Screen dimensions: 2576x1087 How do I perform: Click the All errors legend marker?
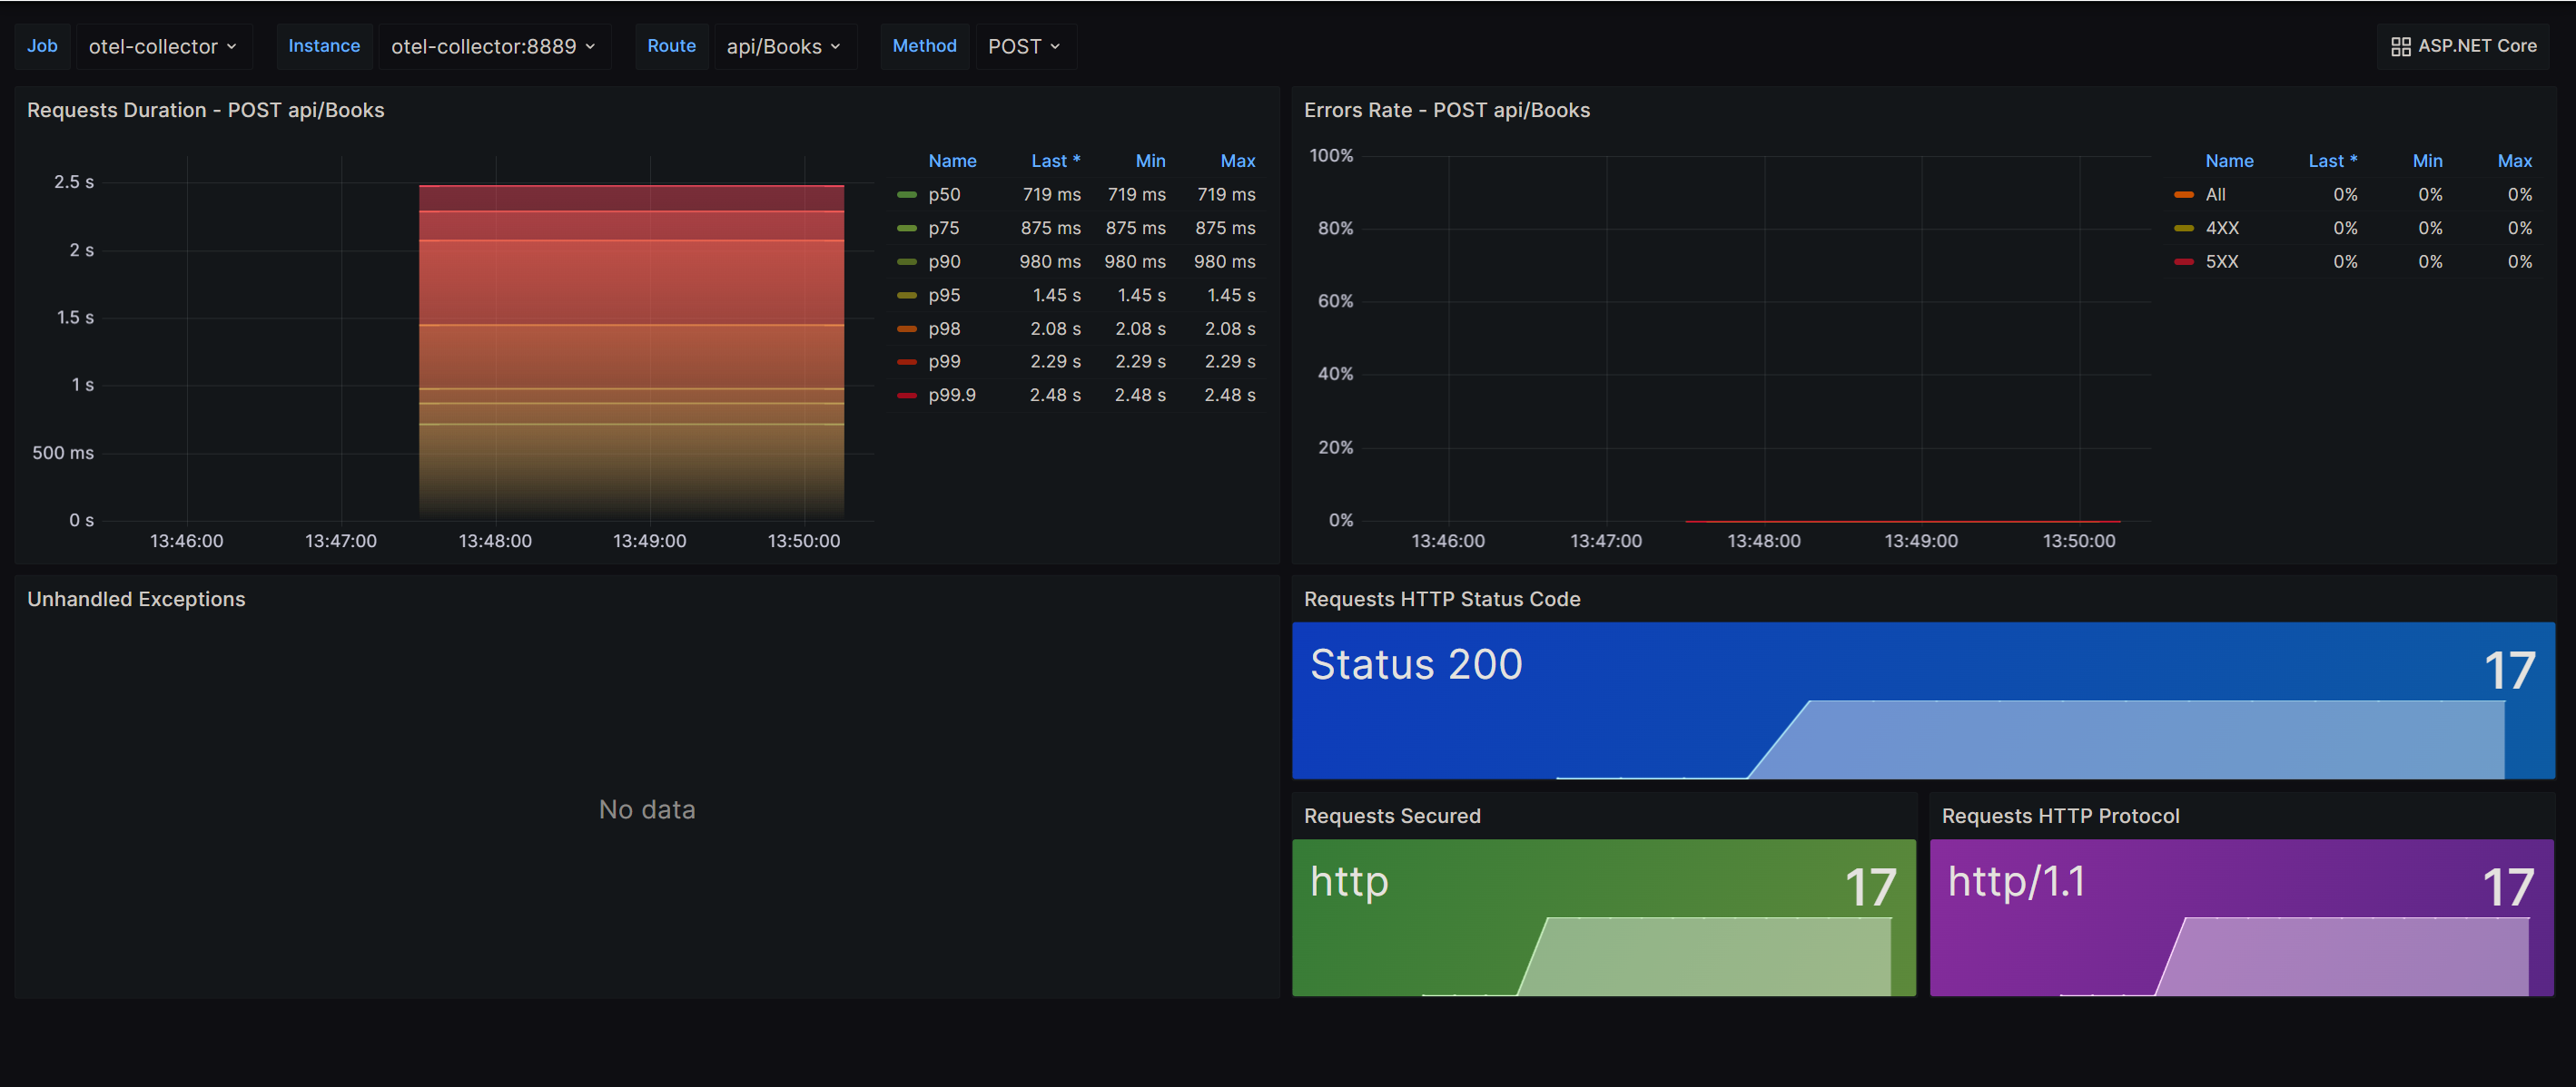(x=2184, y=195)
